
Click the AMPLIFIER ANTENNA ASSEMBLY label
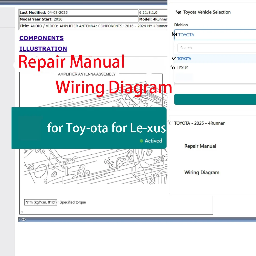[x=87, y=74]
